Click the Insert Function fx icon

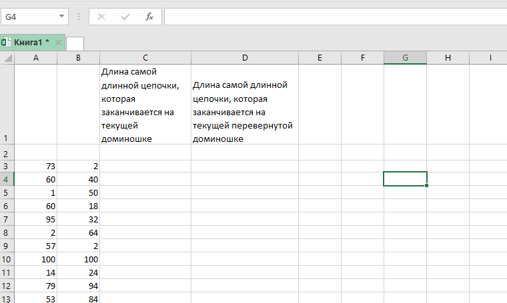click(149, 17)
